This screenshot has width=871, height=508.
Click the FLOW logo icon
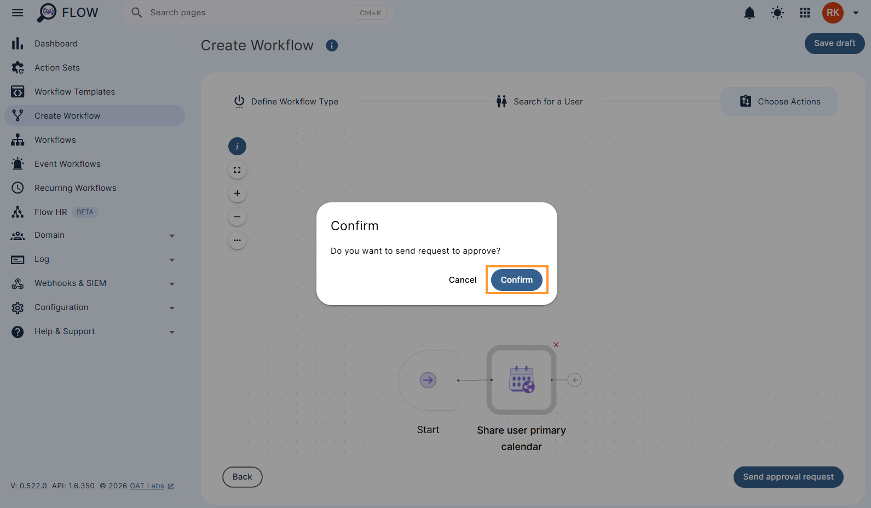(47, 13)
